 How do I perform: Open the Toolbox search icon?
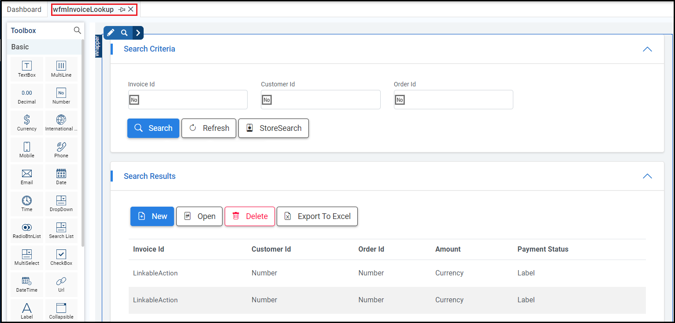(x=78, y=30)
